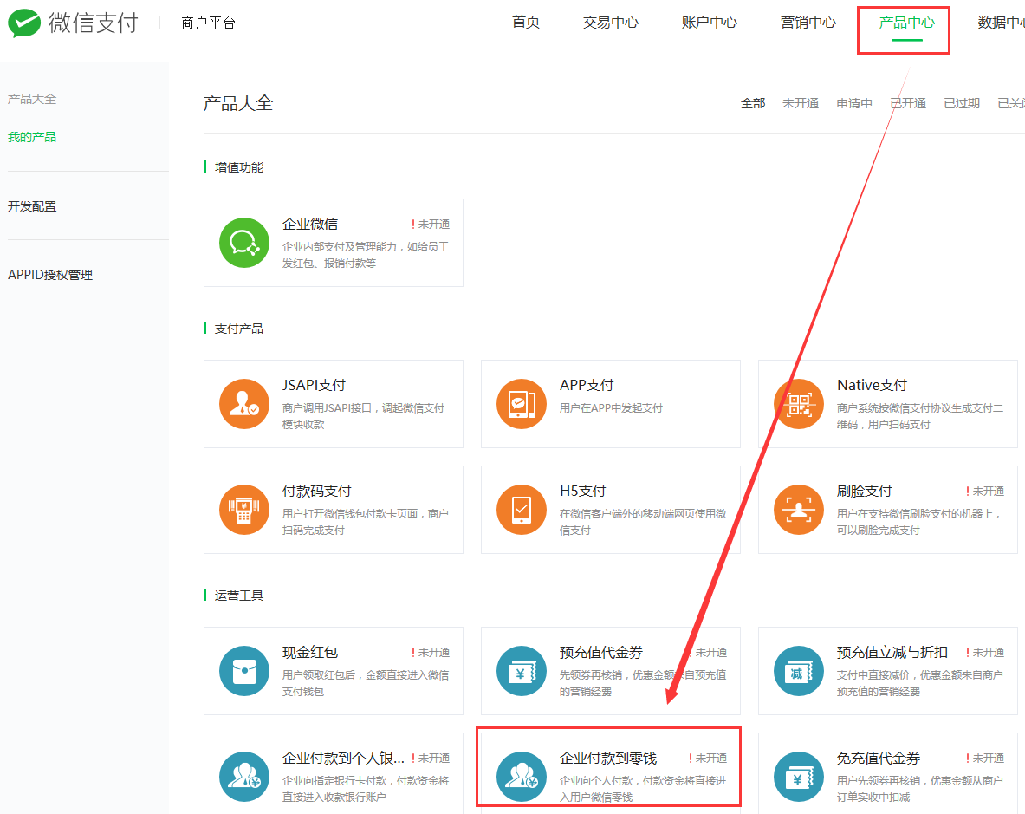
Task: Open the H5支付 mobile icon
Action: [x=521, y=510]
